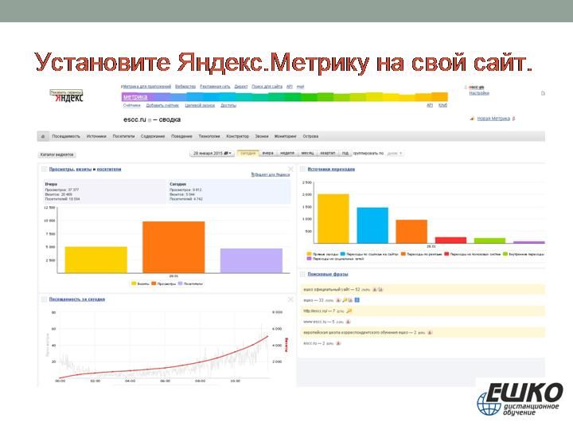Click the icon after 'escc.ru — 2'
573x430 pixels.
coord(338,343)
